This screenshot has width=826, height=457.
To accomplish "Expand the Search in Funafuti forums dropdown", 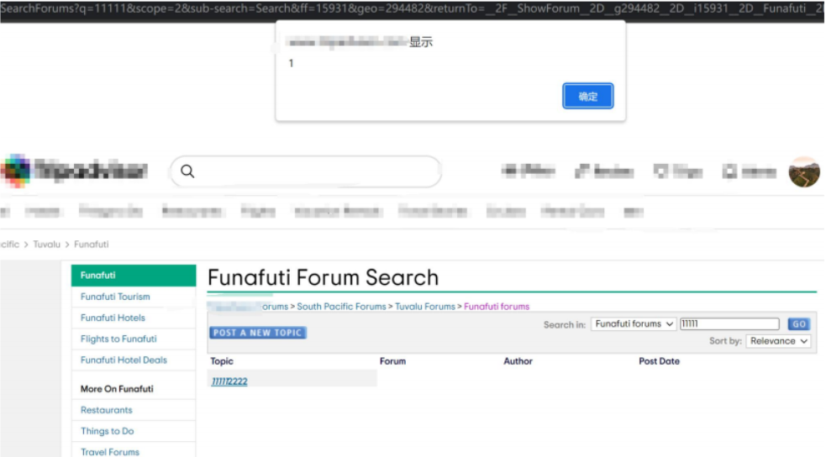I will [x=634, y=324].
